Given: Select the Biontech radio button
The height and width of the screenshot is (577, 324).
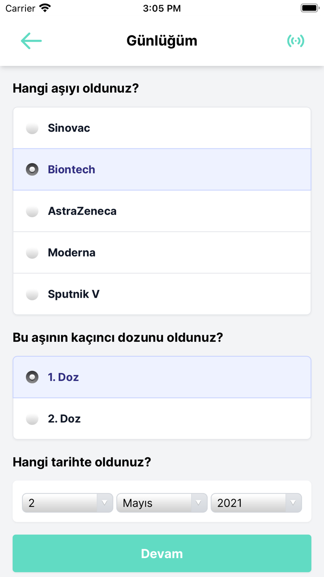Looking at the screenshot, I should coord(32,169).
